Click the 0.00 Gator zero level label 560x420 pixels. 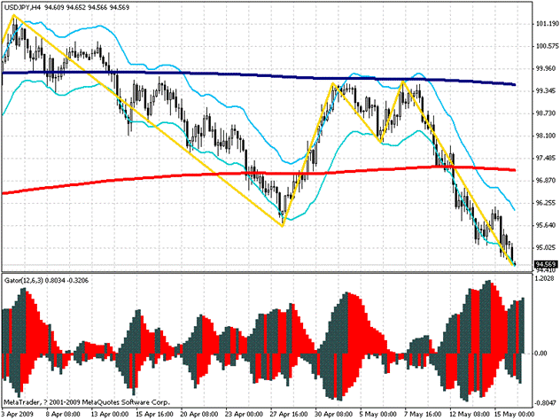tap(541, 354)
